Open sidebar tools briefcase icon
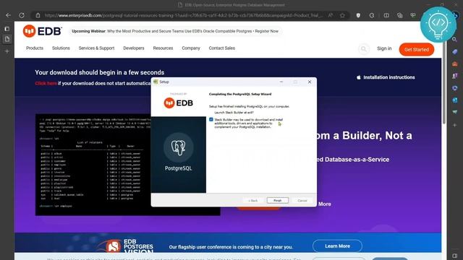The height and width of the screenshot is (260, 463). (455, 64)
